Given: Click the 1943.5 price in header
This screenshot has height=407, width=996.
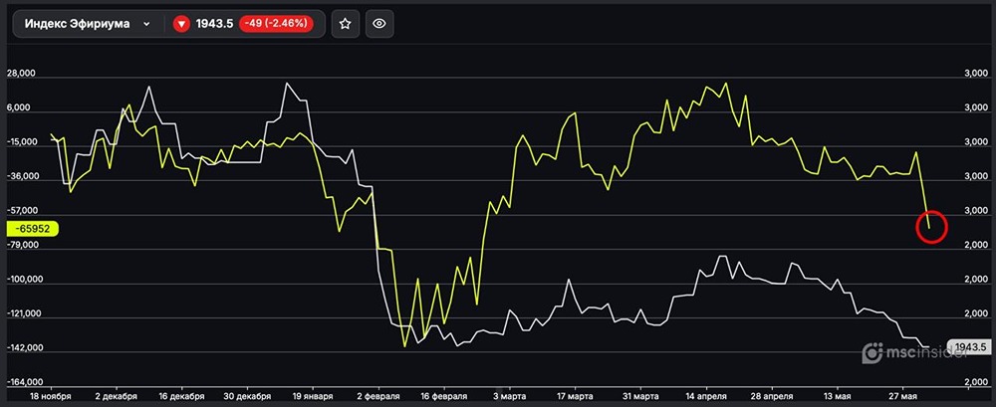Looking at the screenshot, I should (215, 24).
